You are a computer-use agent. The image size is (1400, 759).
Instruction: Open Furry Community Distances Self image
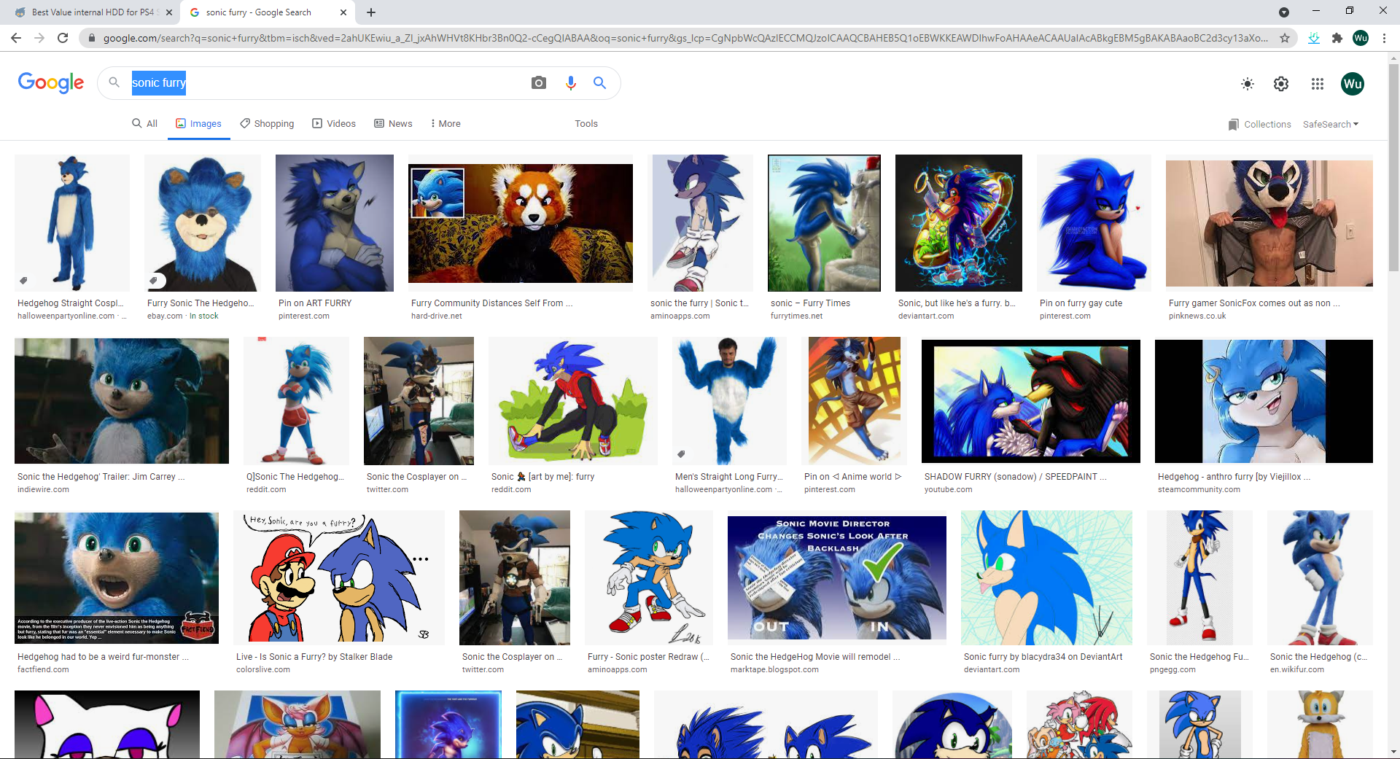pyautogui.click(x=521, y=223)
